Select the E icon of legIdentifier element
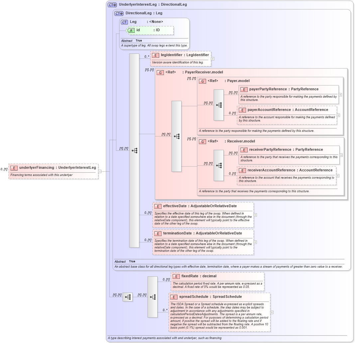Viewport: 355px width, 343px height. [x=155, y=55]
